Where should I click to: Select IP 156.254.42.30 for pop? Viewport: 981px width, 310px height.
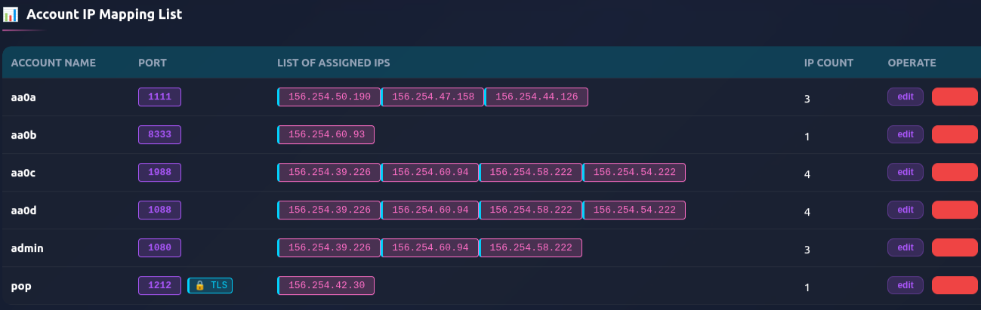[x=326, y=285]
